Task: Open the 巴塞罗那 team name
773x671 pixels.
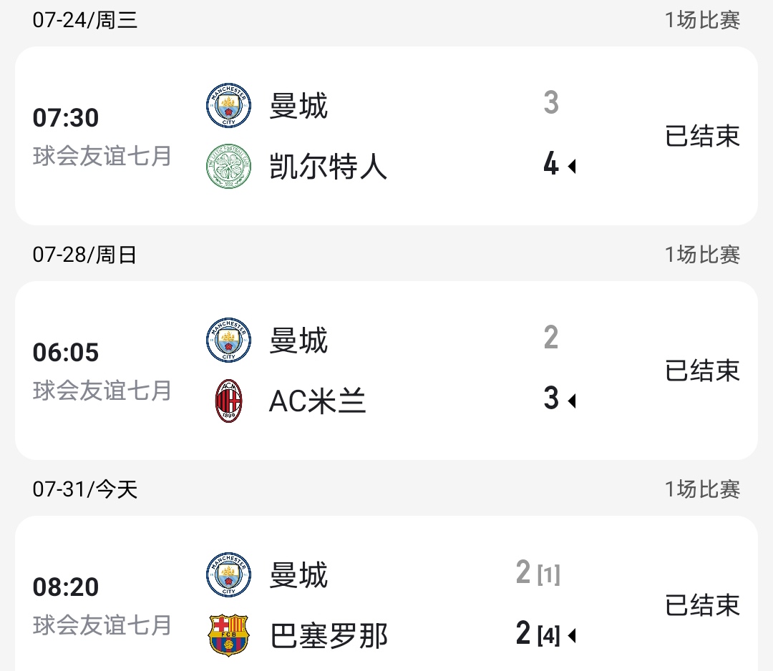Action: 329,635
